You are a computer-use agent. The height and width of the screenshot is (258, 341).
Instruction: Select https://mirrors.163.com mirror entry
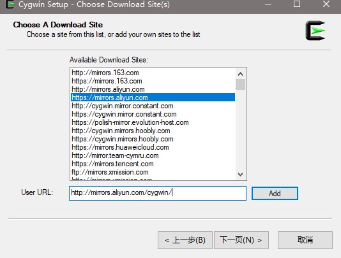click(x=153, y=81)
